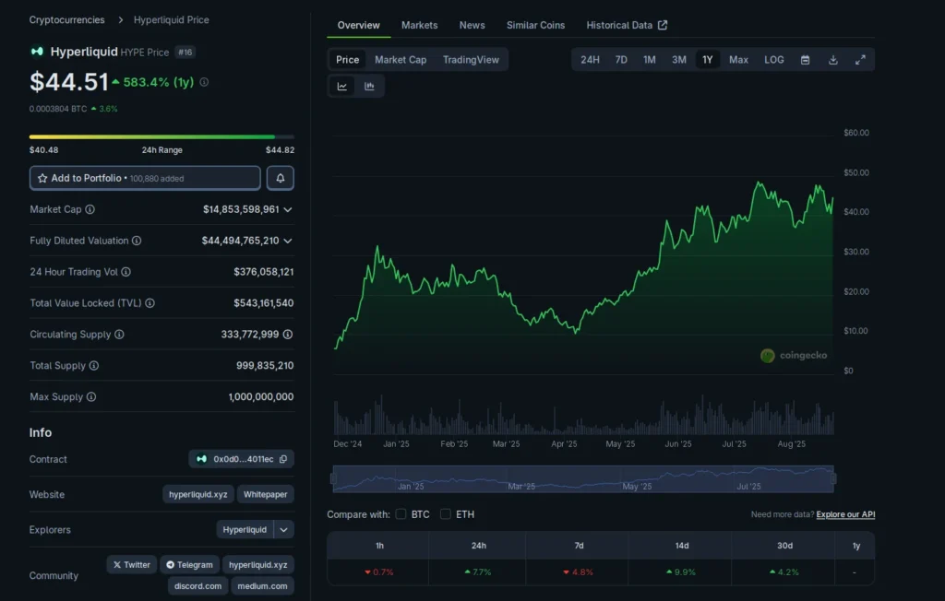Click the star icon in Add to Portfolio
945x601 pixels.
(x=42, y=178)
